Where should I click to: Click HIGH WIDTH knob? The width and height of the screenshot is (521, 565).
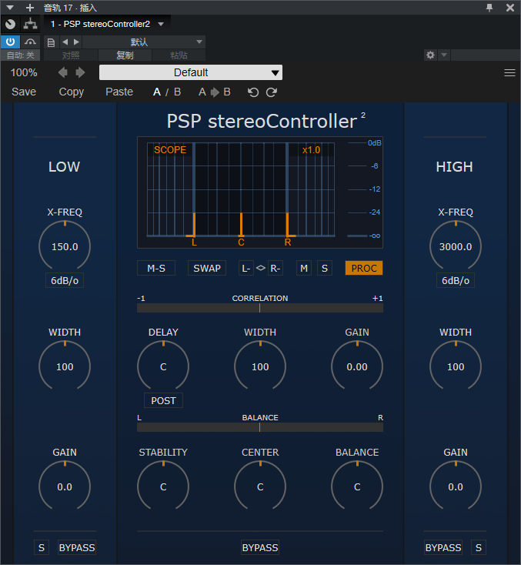(x=456, y=367)
